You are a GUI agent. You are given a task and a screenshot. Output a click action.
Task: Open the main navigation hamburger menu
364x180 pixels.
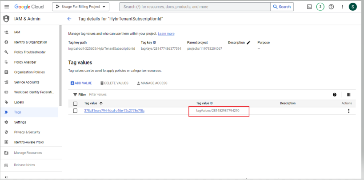click(x=6, y=7)
